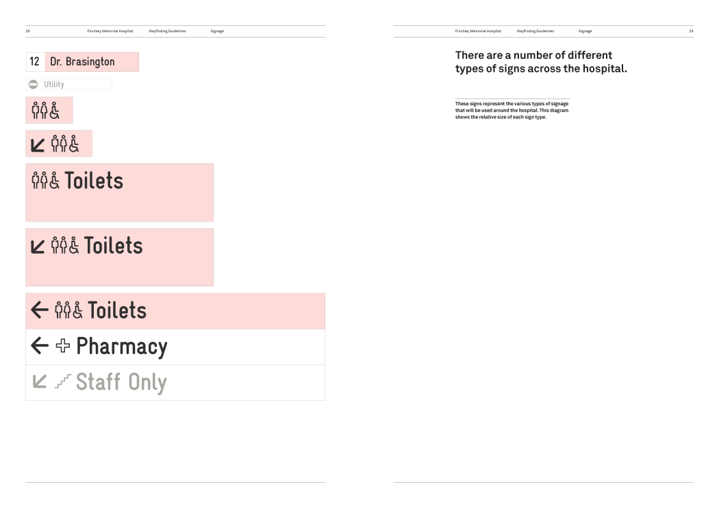This screenshot has width=719, height=508.
Task: Click the no-entry icon beside Utility
Action: tap(33, 84)
